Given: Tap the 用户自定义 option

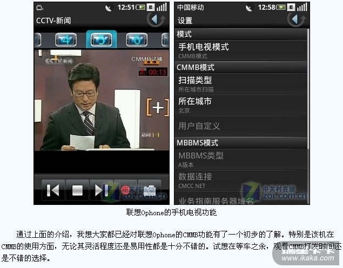Looking at the screenshot, I should [241, 126].
